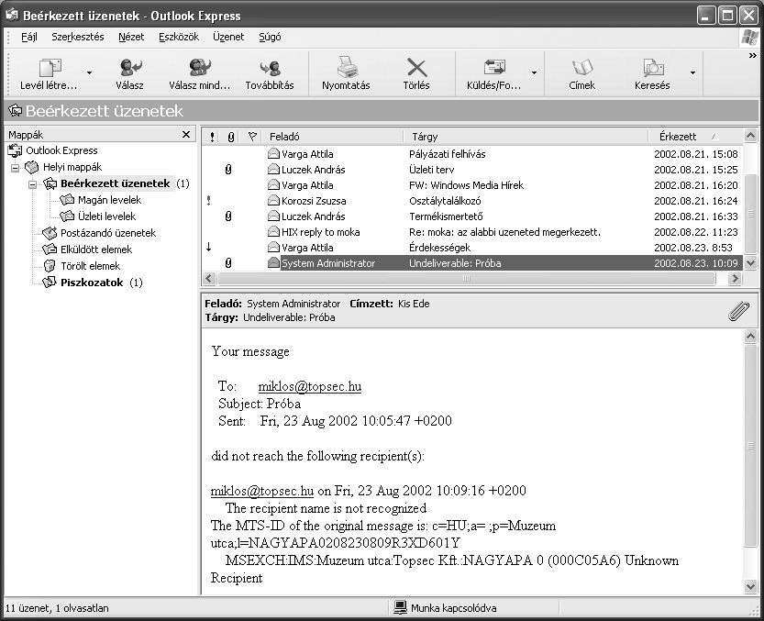Select the HIX reply to moka message
This screenshot has height=621, width=764.
click(472, 232)
